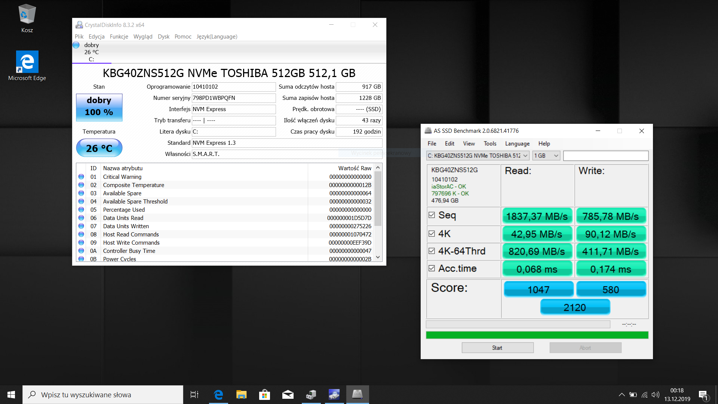This screenshot has height=404, width=718.
Task: Uncheck the 4K-64Thrd test option
Action: [432, 250]
